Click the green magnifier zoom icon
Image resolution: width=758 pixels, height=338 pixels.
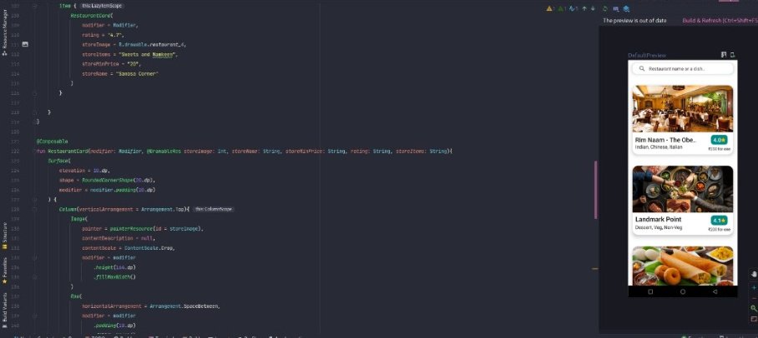754,308
